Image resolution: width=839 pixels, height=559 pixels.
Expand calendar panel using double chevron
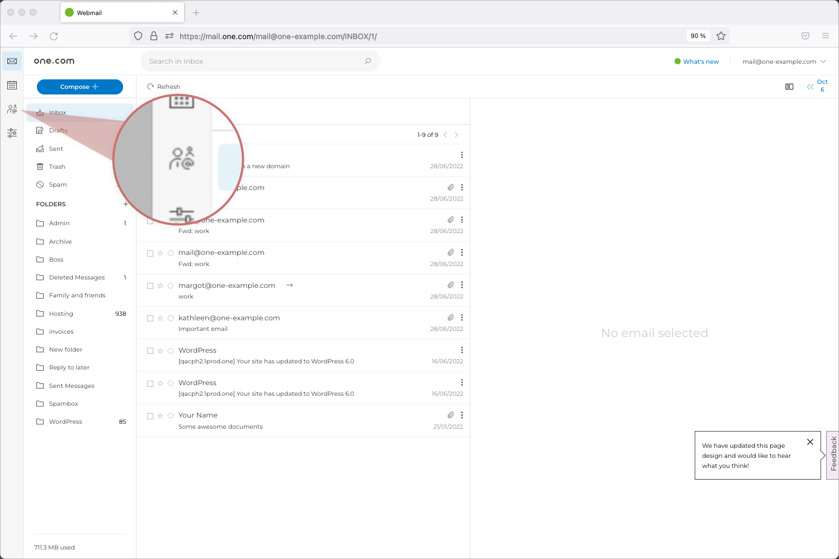(x=810, y=87)
